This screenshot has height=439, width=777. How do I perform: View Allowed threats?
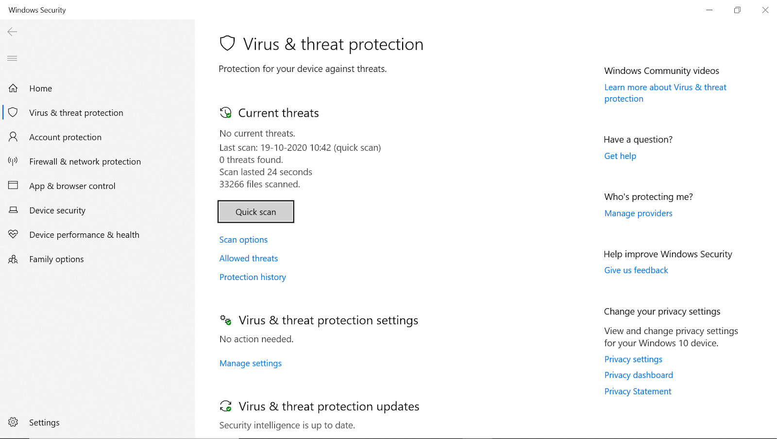(248, 258)
